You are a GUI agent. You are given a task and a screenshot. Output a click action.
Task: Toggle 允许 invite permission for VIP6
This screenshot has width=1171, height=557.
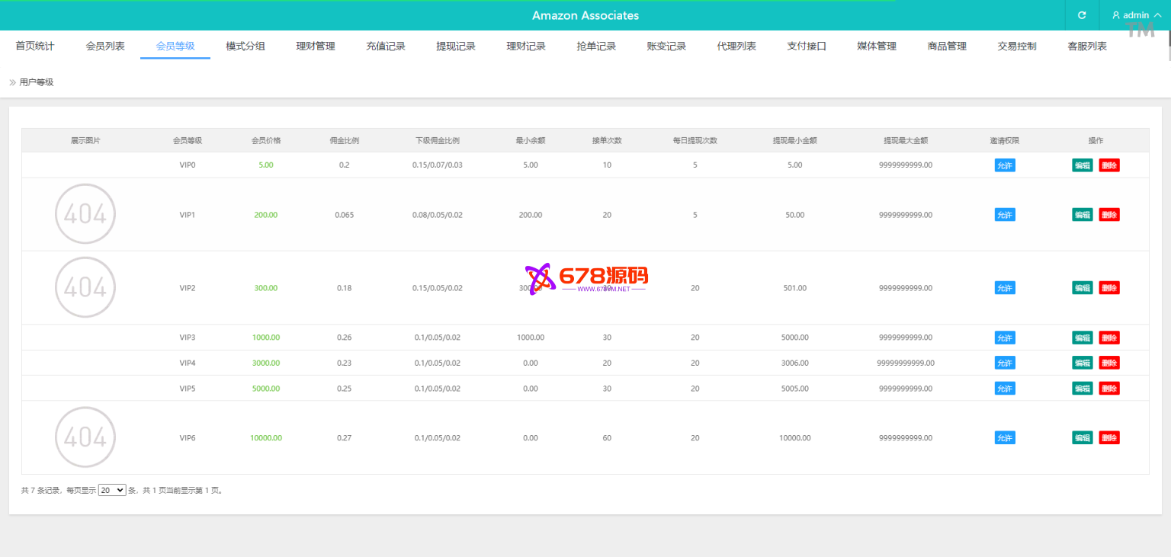coord(1005,438)
